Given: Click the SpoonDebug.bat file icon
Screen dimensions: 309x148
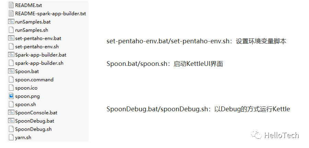Looking at the screenshot, I should click(11, 121).
